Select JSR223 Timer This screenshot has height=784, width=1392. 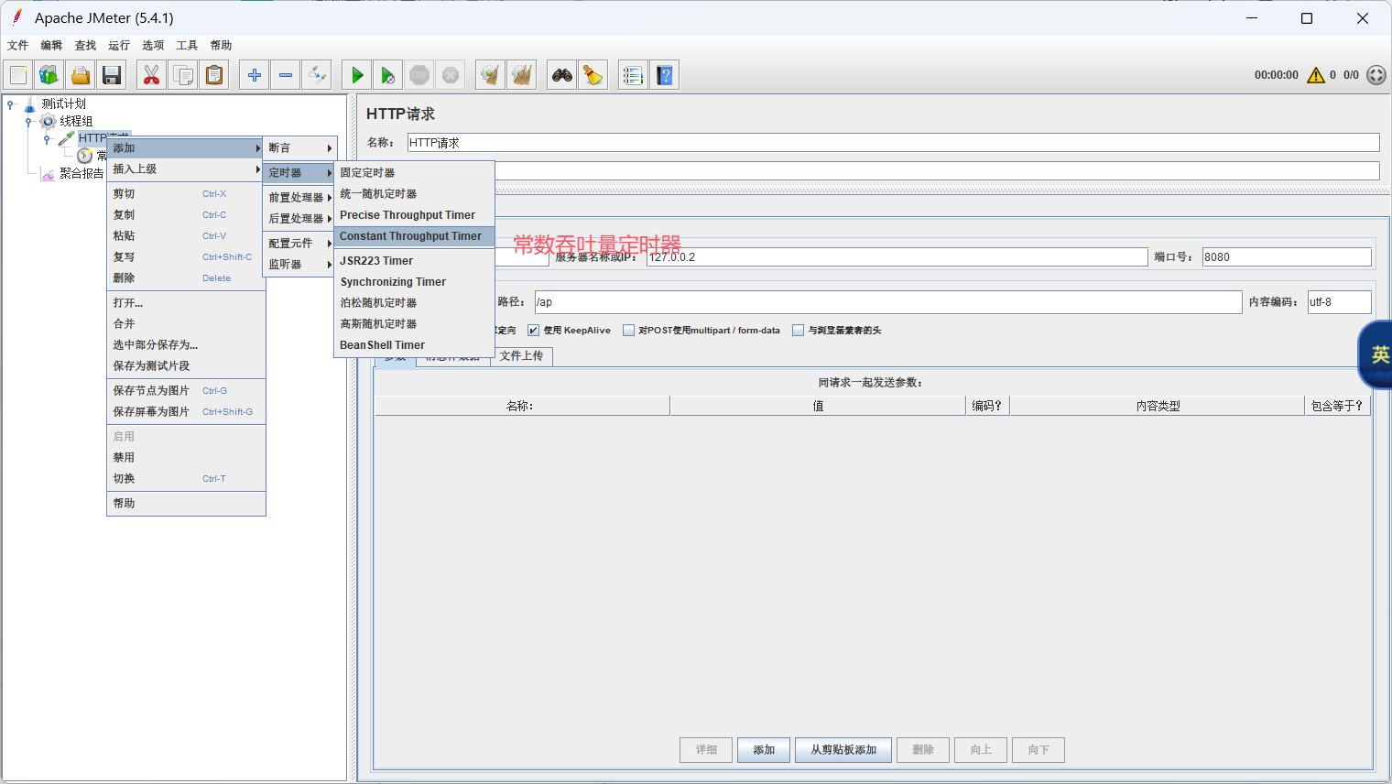(x=414, y=261)
